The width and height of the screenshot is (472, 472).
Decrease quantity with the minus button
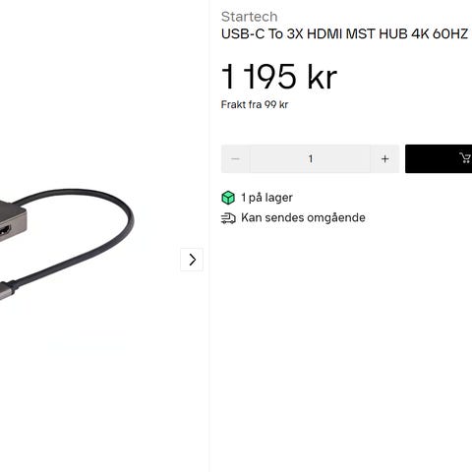[235, 158]
